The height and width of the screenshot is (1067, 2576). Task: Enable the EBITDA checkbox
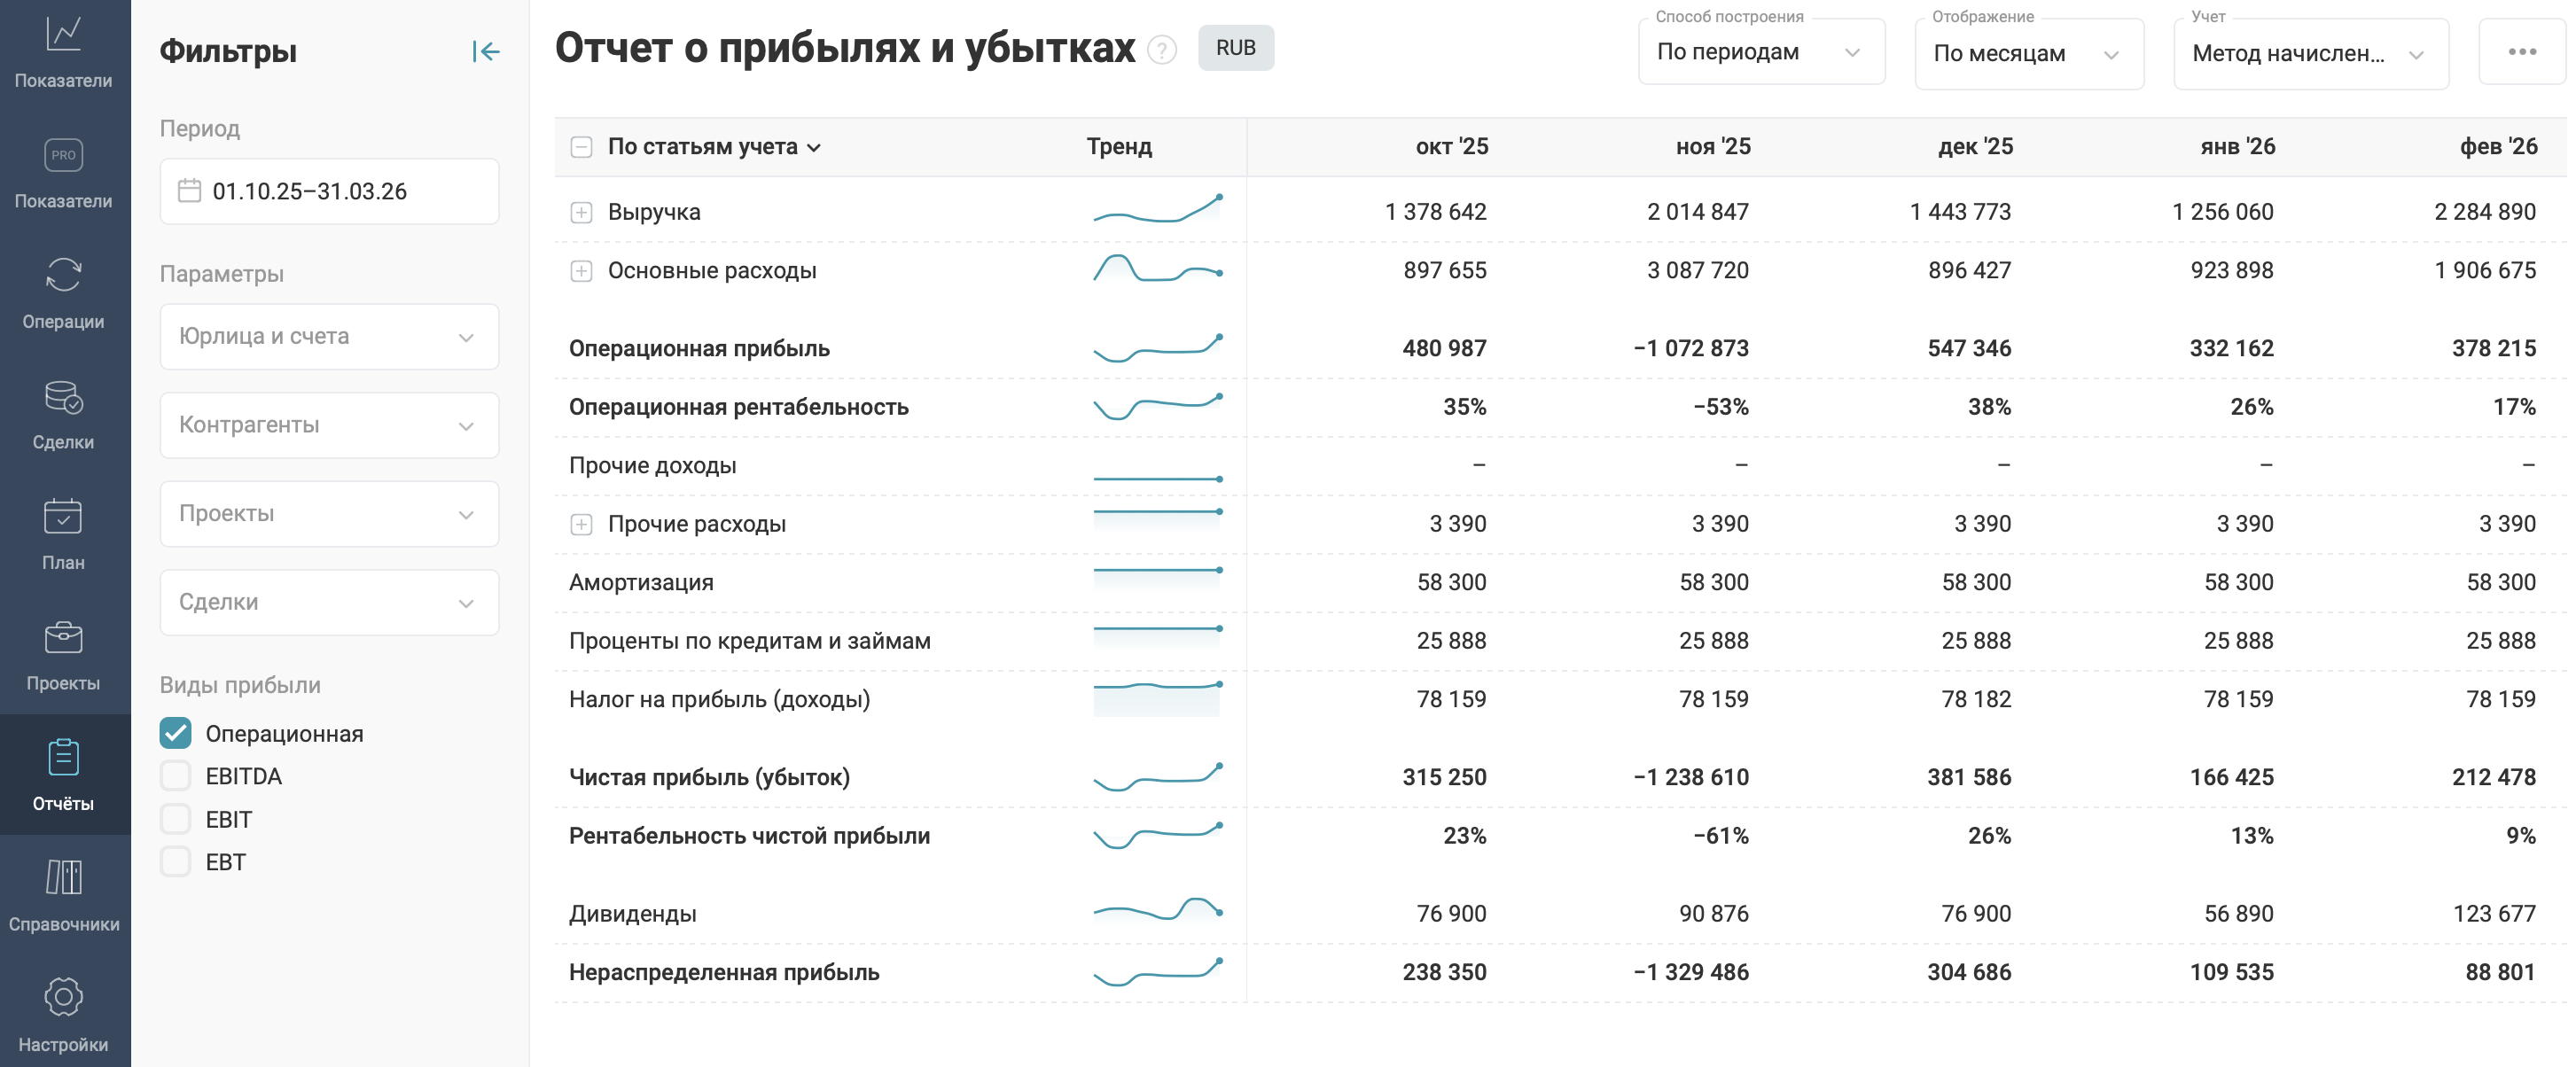pos(176,776)
